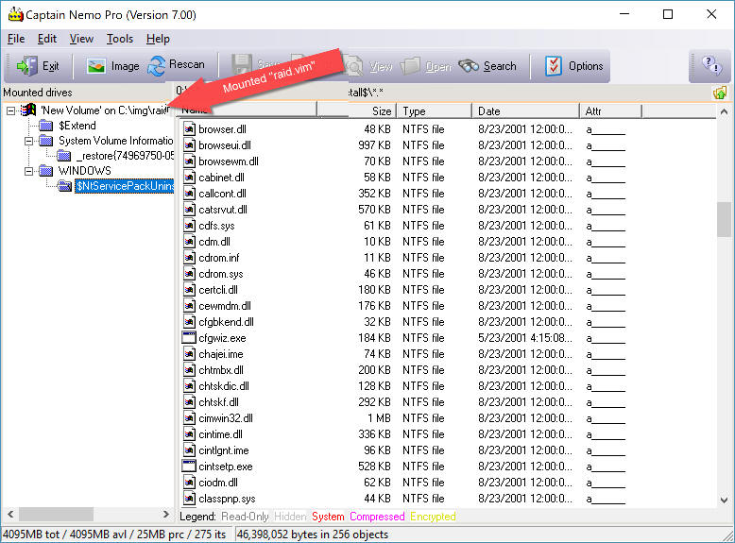Click the Exit toolbar button
This screenshot has width=735, height=543.
(x=39, y=66)
